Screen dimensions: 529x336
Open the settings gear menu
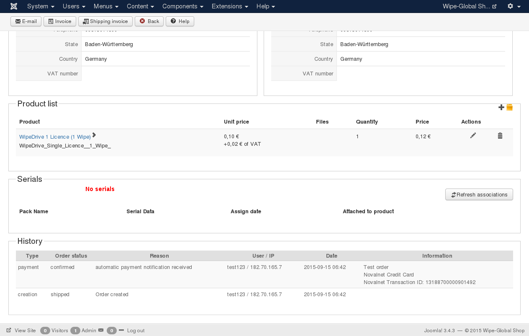click(x=514, y=6)
